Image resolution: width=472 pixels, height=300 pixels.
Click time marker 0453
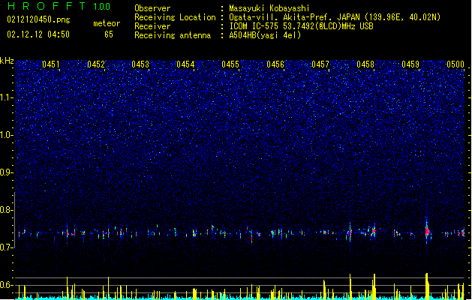coord(140,64)
